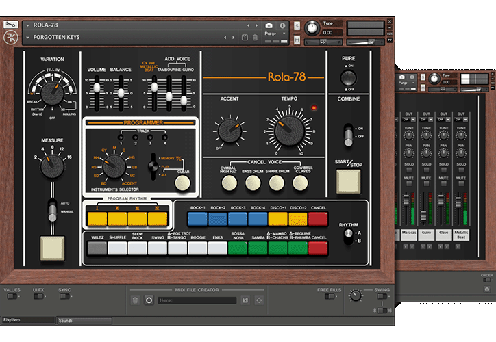Click the Guiro channel TUNE knob in mixer window
Viewport: 496px width, 342px height.
click(426, 136)
